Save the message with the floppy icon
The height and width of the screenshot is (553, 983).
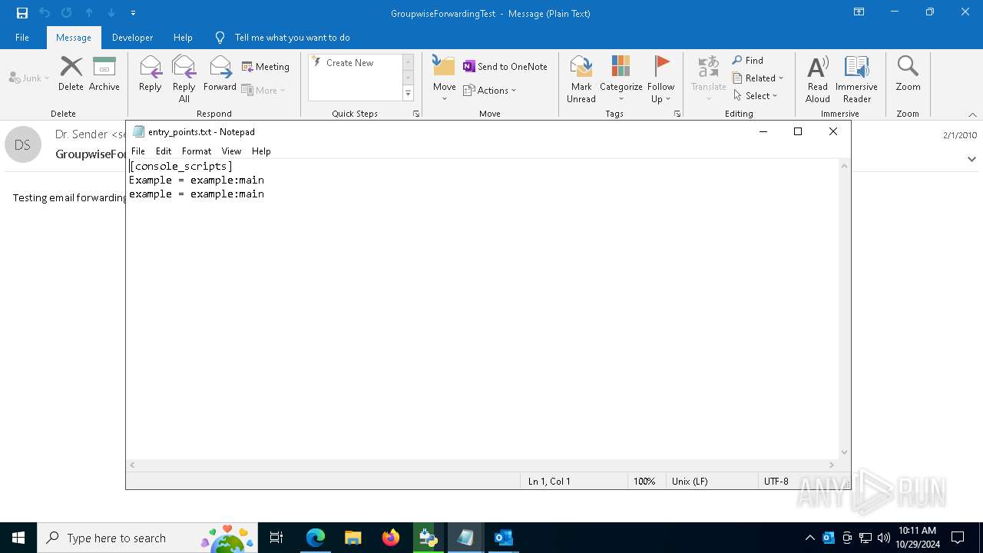click(22, 13)
